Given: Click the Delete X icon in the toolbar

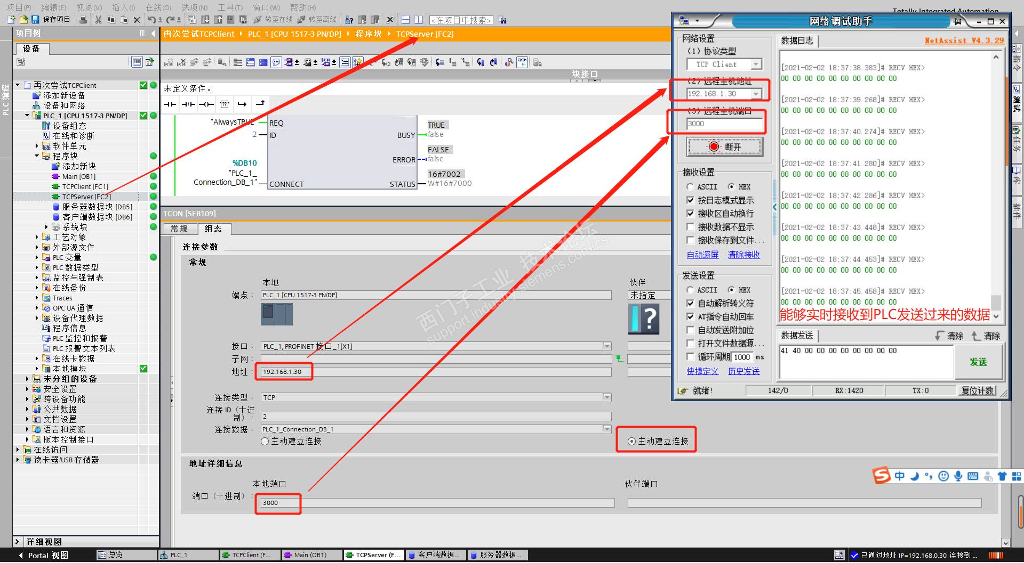Looking at the screenshot, I should point(137,20).
